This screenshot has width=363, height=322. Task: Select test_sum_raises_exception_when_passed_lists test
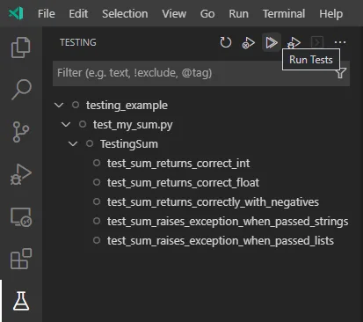(x=221, y=241)
